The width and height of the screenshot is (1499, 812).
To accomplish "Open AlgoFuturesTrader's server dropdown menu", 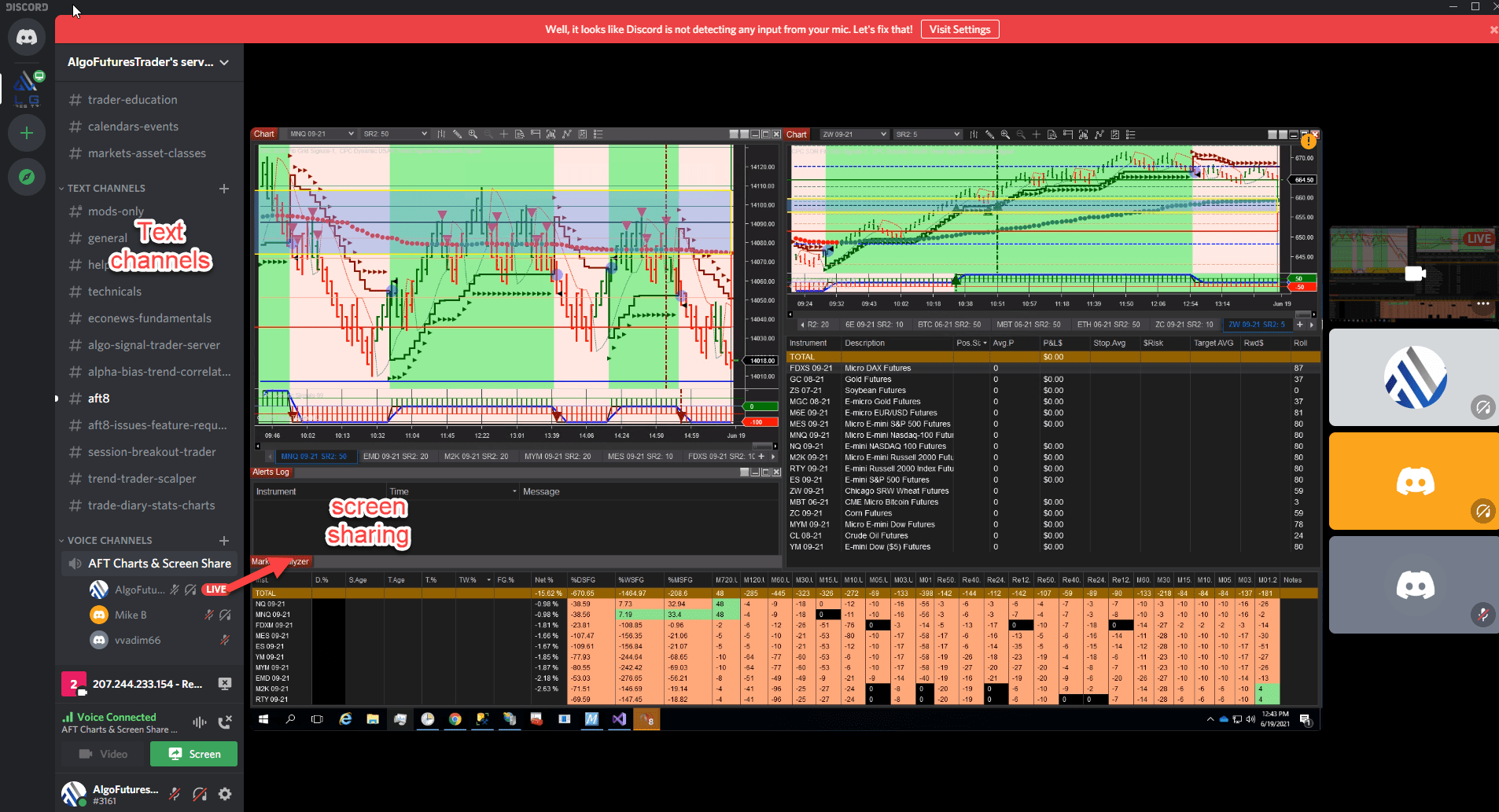I will coord(149,62).
